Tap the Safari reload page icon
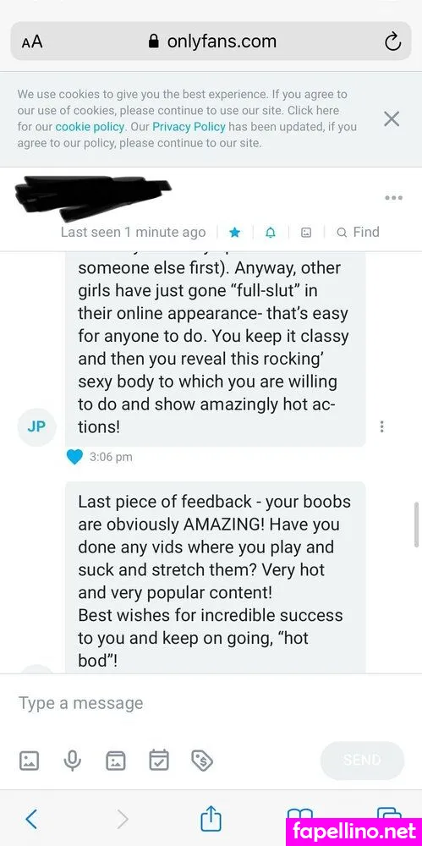422x846 pixels. click(392, 41)
